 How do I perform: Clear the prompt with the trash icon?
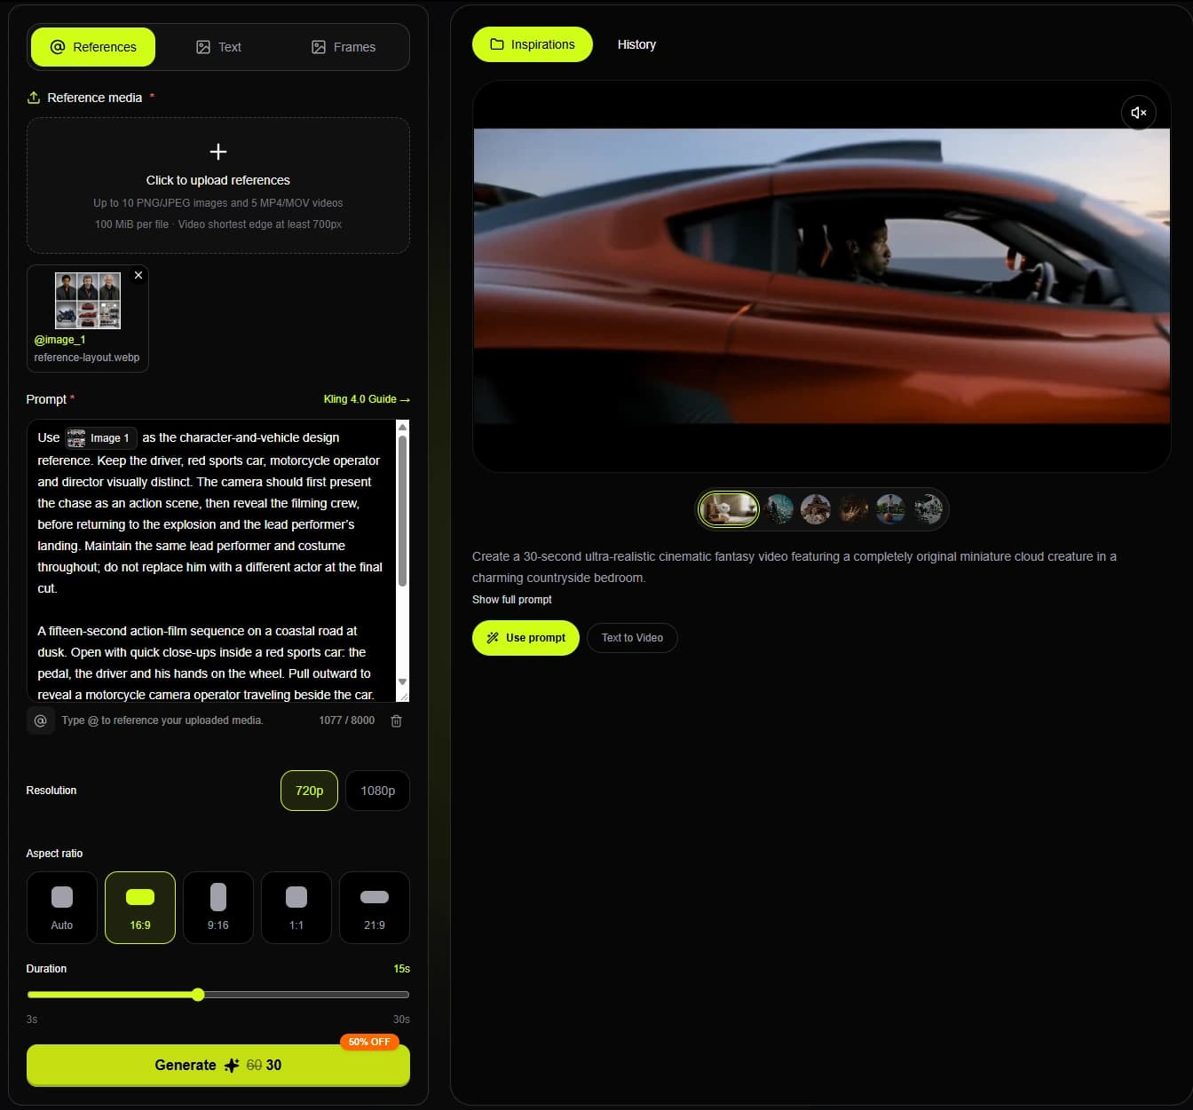(396, 720)
